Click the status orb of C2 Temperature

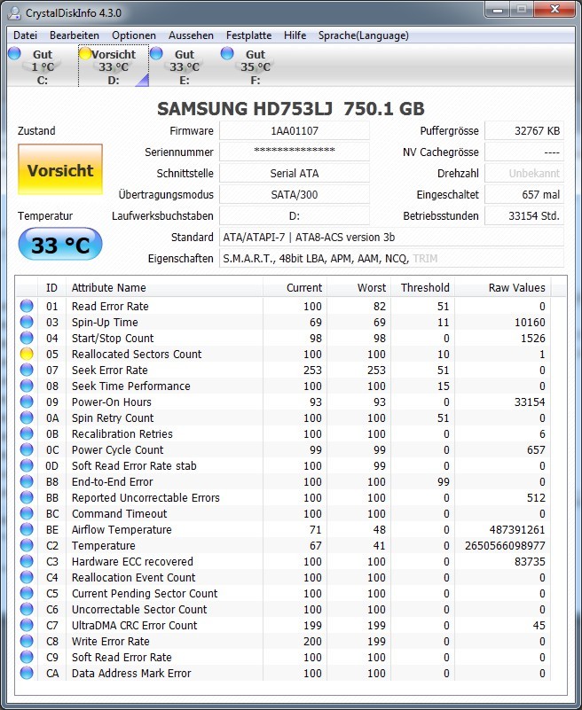[27, 545]
